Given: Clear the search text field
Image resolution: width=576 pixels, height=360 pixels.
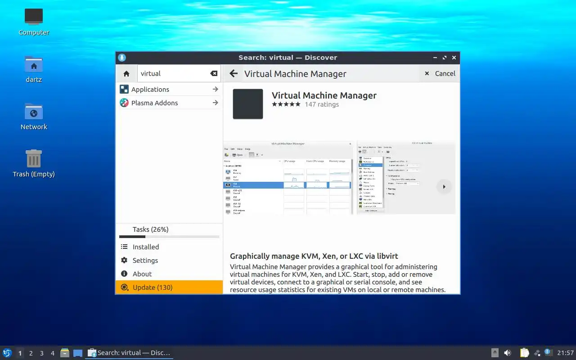Looking at the screenshot, I should tap(214, 73).
